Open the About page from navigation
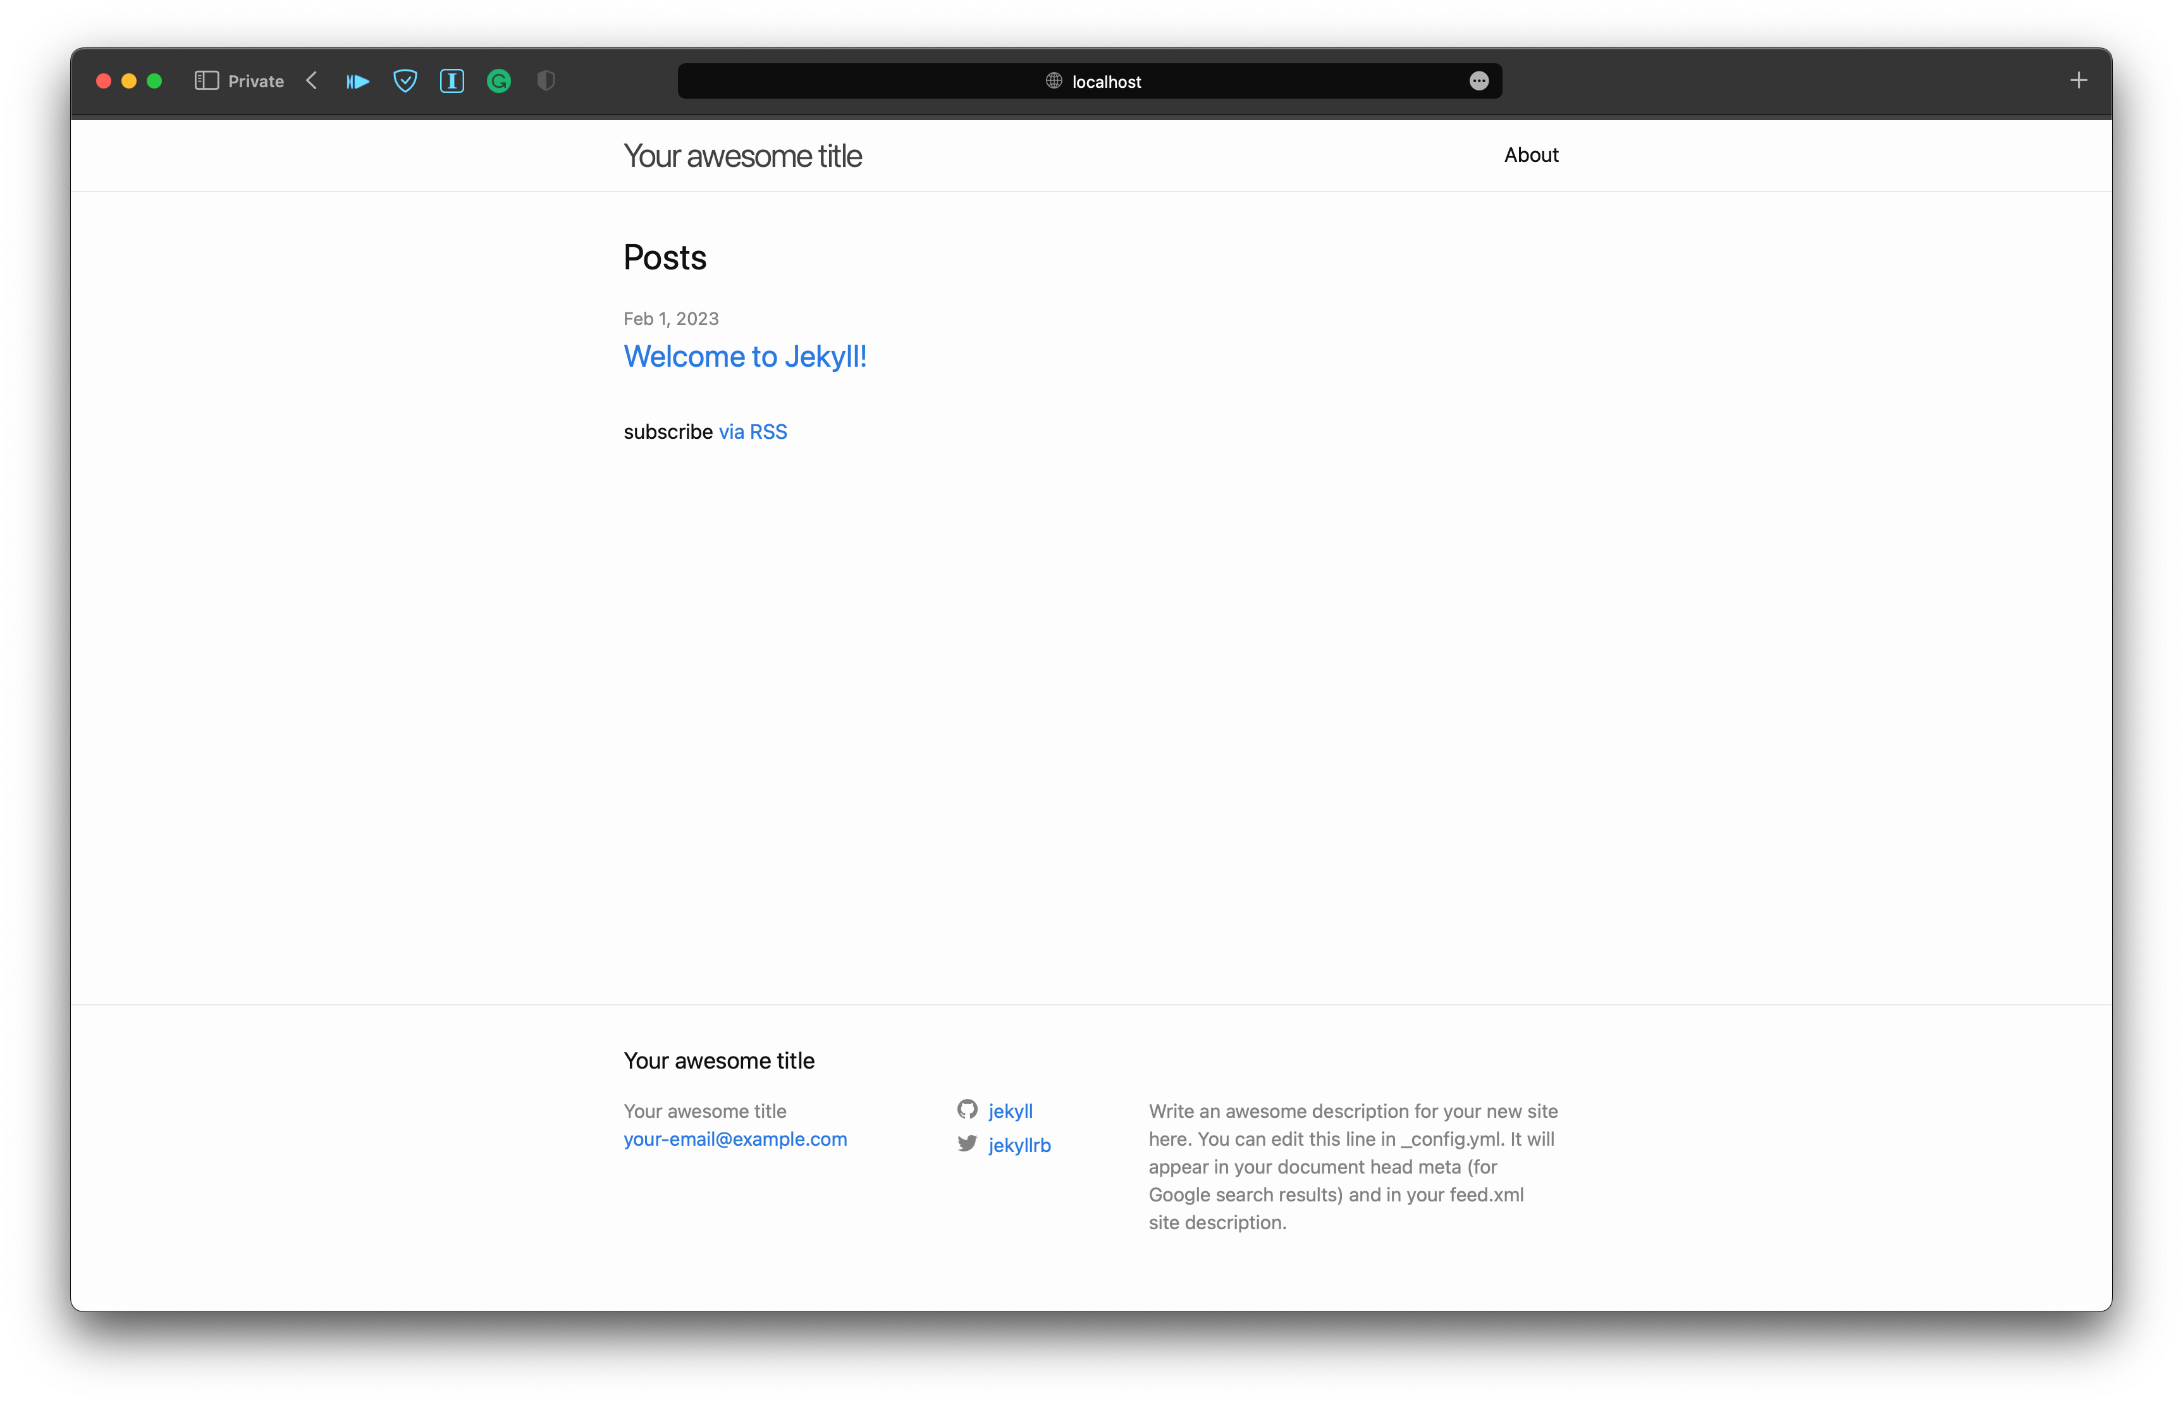This screenshot has width=2183, height=1405. click(x=1531, y=155)
